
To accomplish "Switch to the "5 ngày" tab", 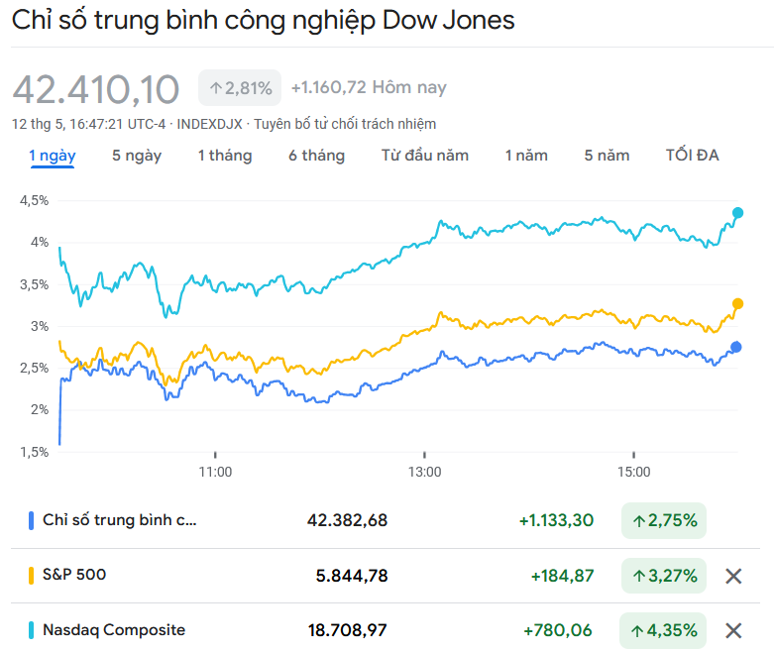I will [137, 156].
